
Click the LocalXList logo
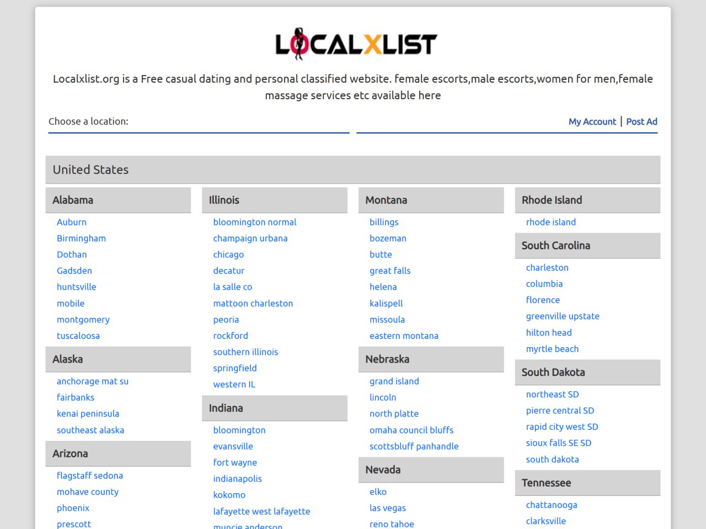pyautogui.click(x=356, y=44)
